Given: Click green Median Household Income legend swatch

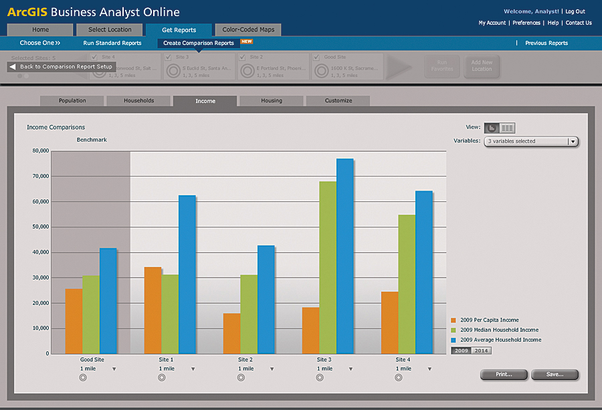Looking at the screenshot, I should click(x=454, y=330).
